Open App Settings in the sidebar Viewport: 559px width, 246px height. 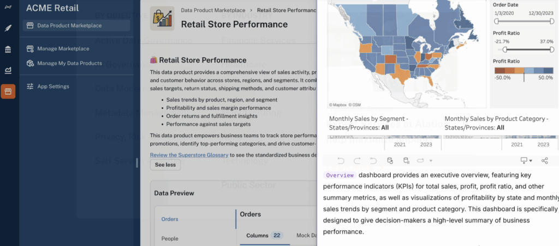[53, 86]
